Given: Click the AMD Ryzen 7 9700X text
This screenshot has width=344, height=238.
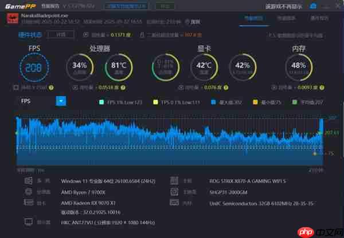Looking at the screenshot, I should (83, 192).
